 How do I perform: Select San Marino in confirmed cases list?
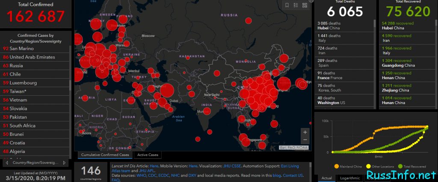pos(34,49)
